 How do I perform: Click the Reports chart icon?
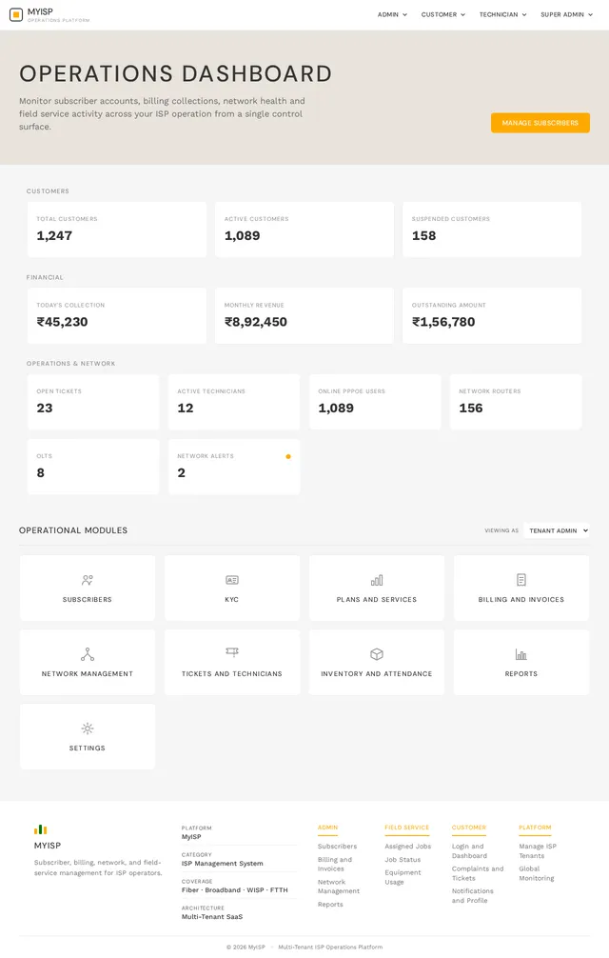tap(521, 654)
